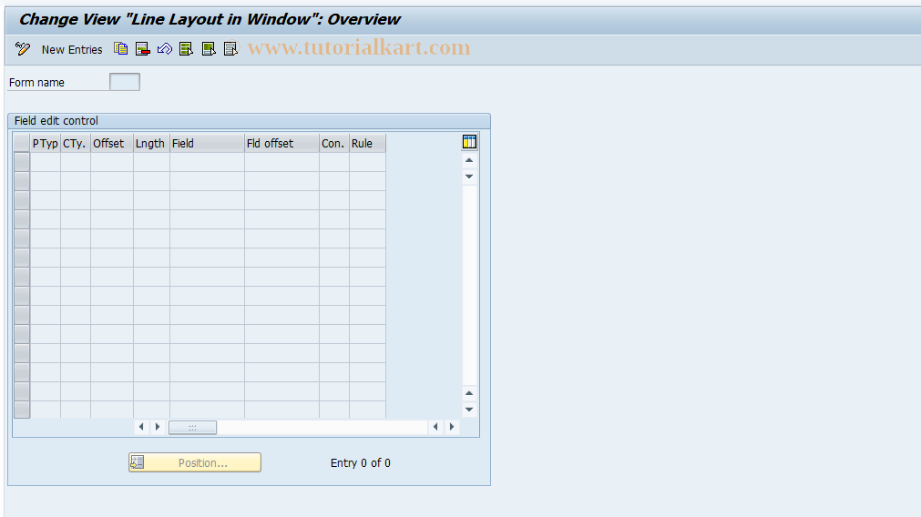The image size is (921, 517).
Task: Click the upper scroll-down arrow
Action: pos(469,177)
